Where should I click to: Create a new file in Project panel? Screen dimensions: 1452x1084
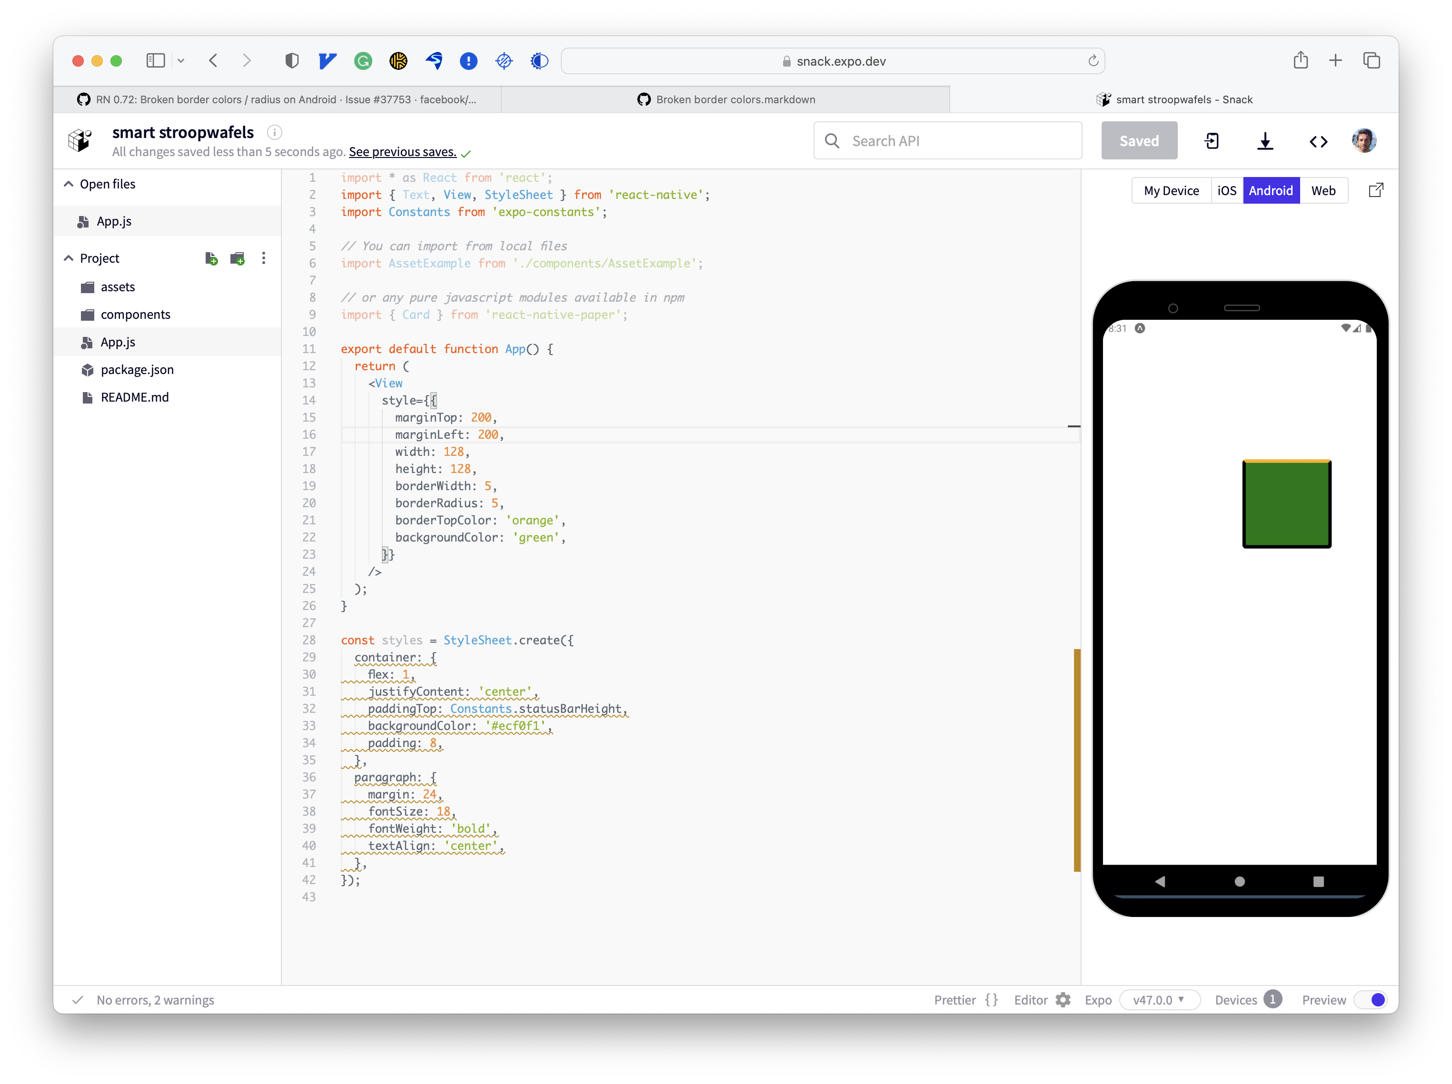point(211,258)
